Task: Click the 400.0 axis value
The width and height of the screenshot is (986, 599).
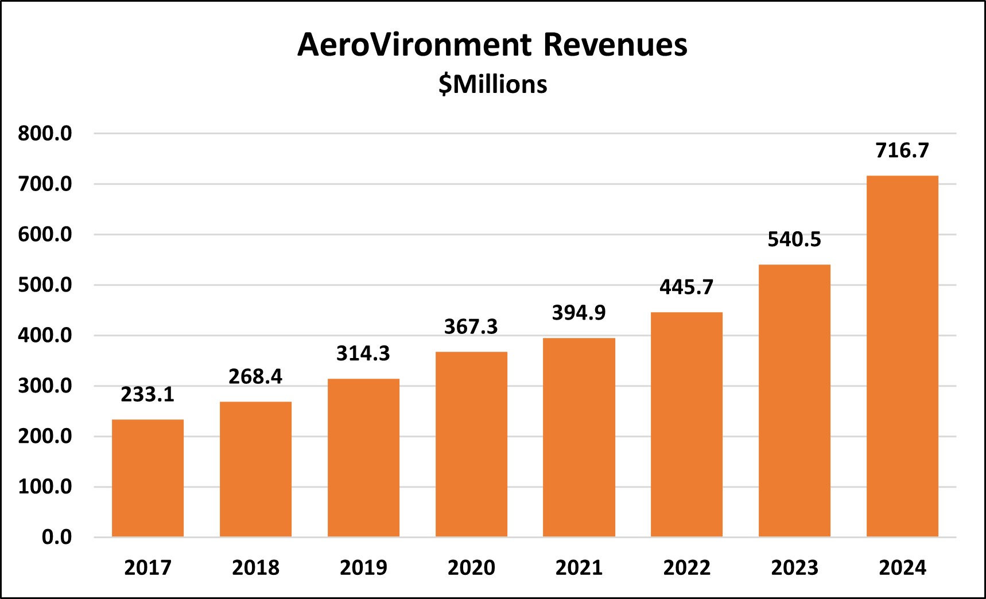Action: pyautogui.click(x=45, y=336)
